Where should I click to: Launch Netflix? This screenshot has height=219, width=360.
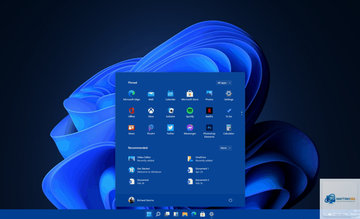click(x=209, y=112)
